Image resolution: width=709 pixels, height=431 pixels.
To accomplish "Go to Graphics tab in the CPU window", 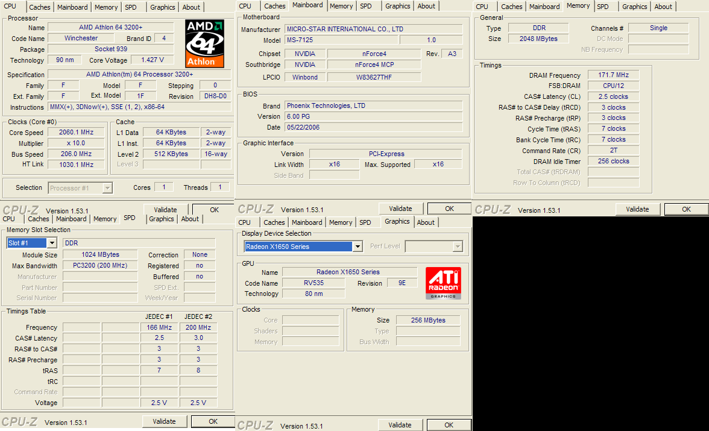I will pos(162,7).
